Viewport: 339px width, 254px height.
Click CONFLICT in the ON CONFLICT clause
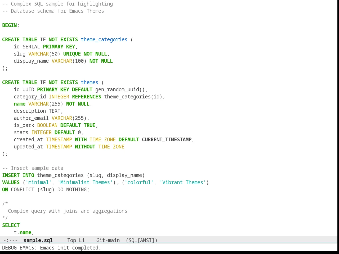(x=23, y=189)
